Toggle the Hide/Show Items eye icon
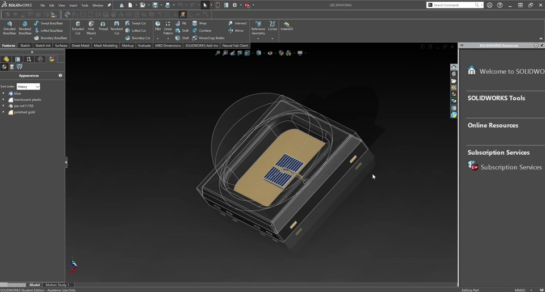The width and height of the screenshot is (545, 292). click(270, 53)
